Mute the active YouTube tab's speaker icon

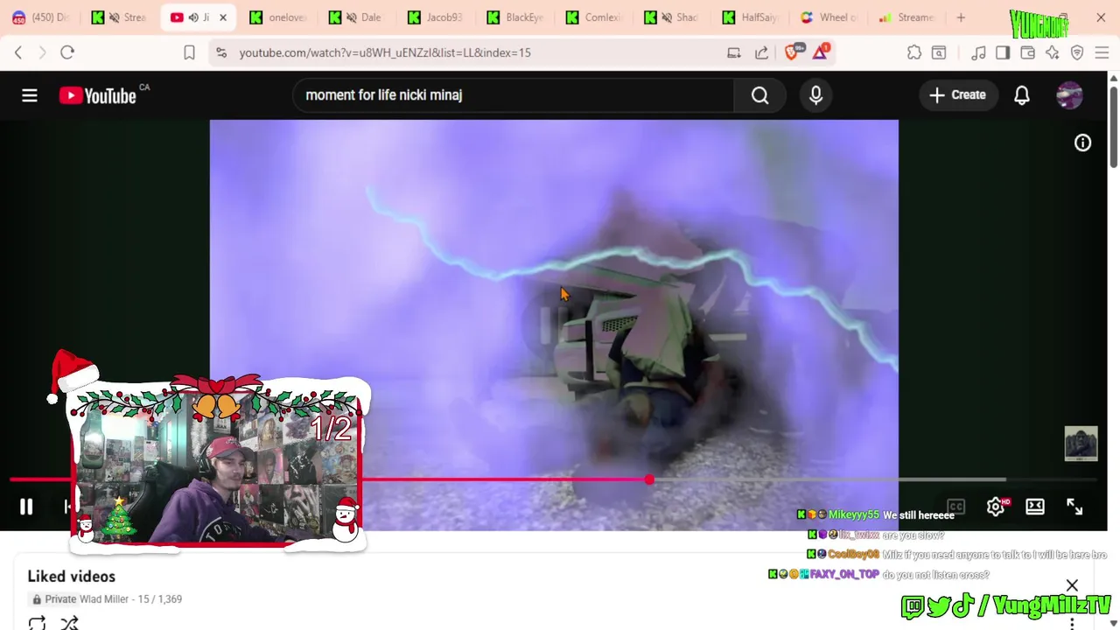193,17
